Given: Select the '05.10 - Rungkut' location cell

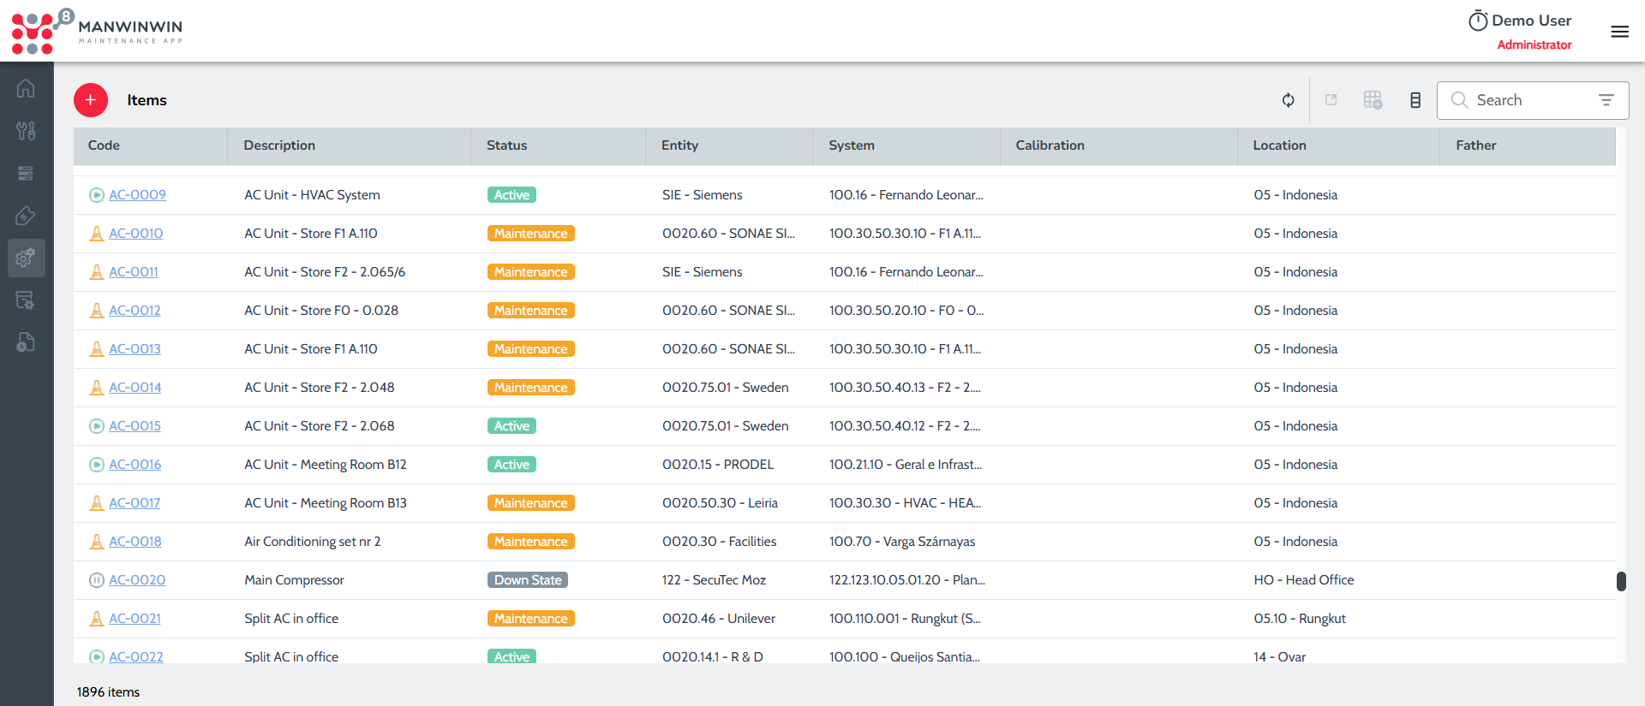Looking at the screenshot, I should tap(1300, 619).
